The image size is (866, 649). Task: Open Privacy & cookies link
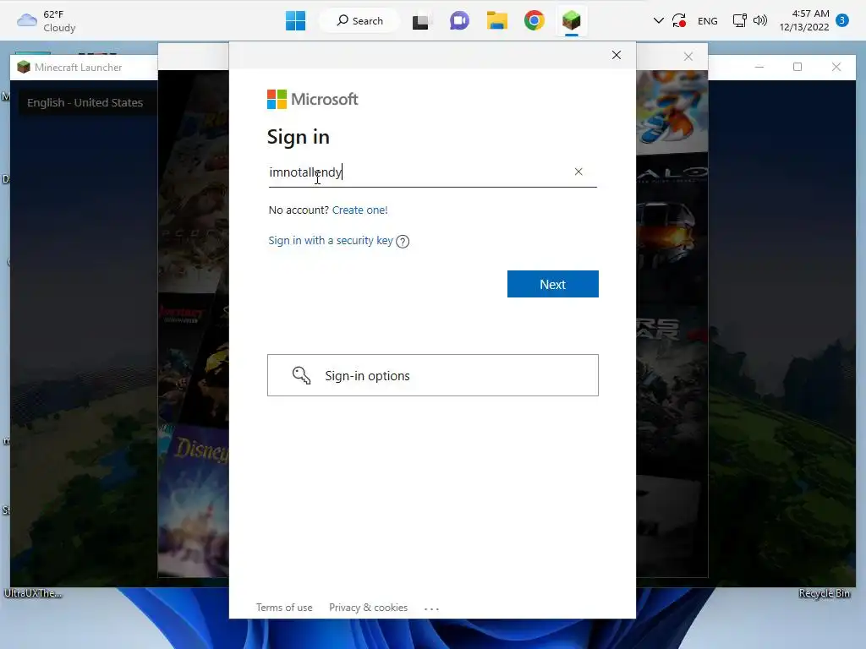pos(369,607)
